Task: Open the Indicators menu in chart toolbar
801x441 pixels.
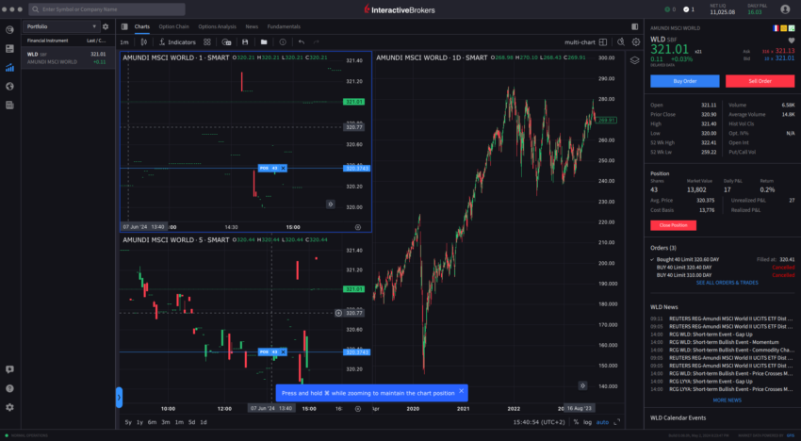Action: tap(176, 42)
